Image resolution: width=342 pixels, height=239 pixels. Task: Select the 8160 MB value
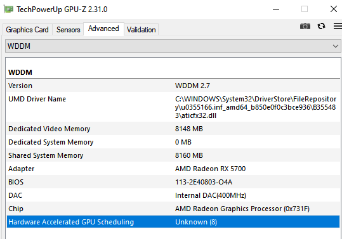(x=189, y=155)
